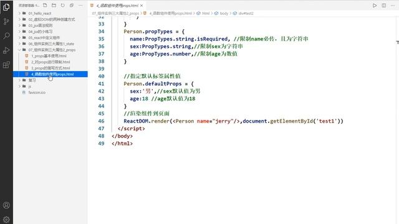Open editor more actions ellipsis

click(393, 6)
